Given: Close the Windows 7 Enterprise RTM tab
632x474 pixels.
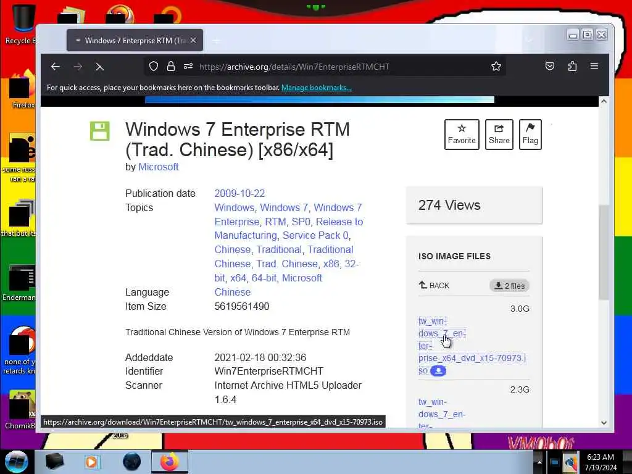Looking at the screenshot, I should [x=193, y=40].
